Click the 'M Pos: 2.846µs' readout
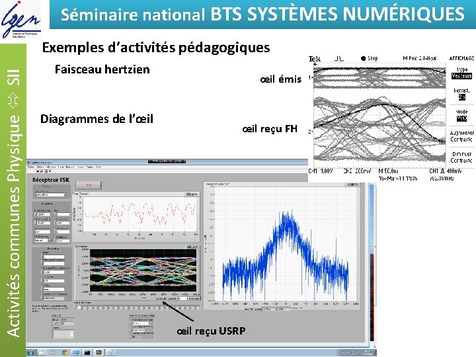The width and height of the screenshot is (476, 357). [420, 58]
